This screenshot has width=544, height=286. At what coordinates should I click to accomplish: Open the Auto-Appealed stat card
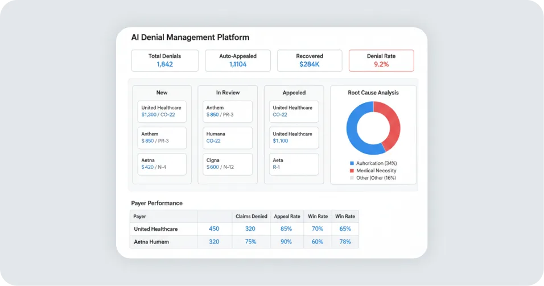pos(238,61)
